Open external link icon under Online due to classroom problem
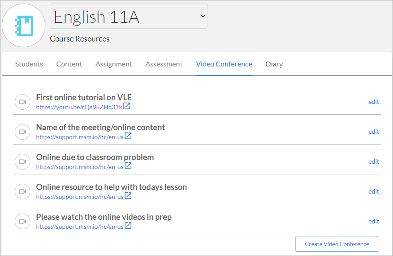 pyautogui.click(x=128, y=166)
